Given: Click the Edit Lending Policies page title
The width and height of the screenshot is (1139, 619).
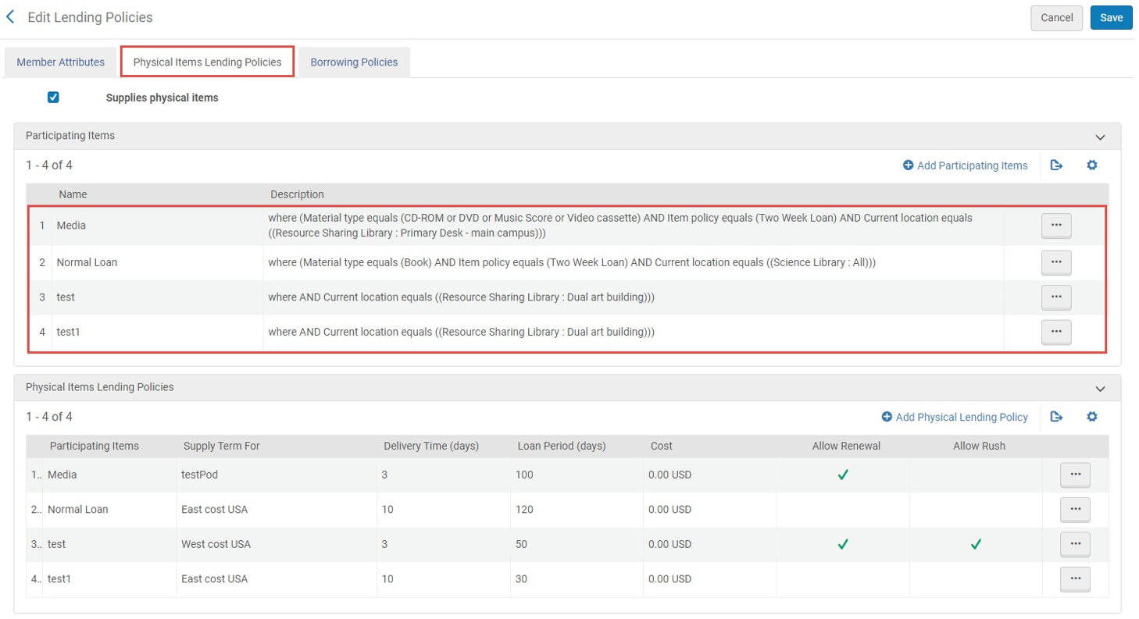Looking at the screenshot, I should pyautogui.click(x=91, y=17).
